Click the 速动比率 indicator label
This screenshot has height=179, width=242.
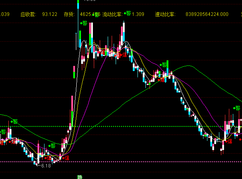[165, 14]
